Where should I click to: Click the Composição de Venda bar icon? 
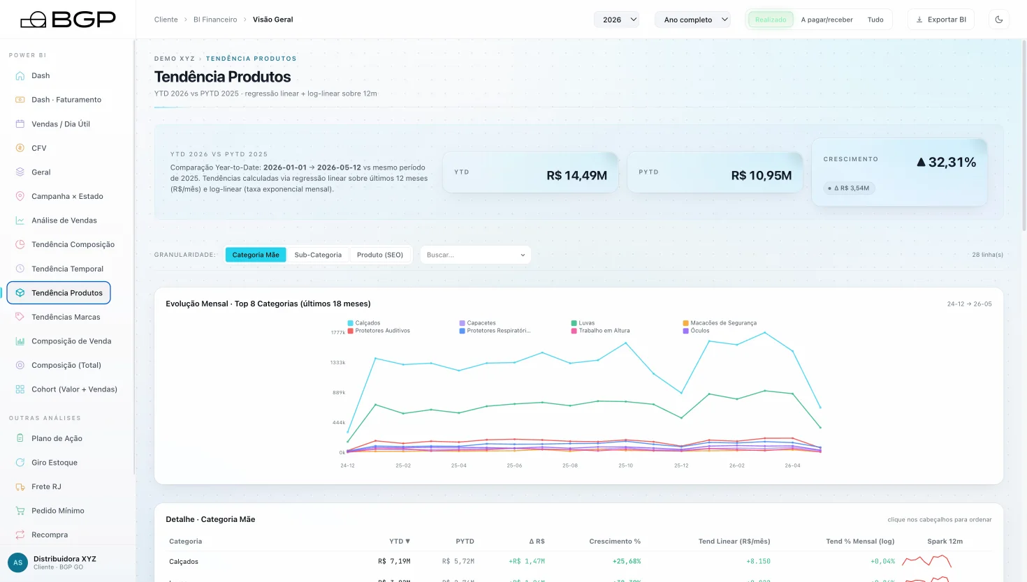(20, 341)
